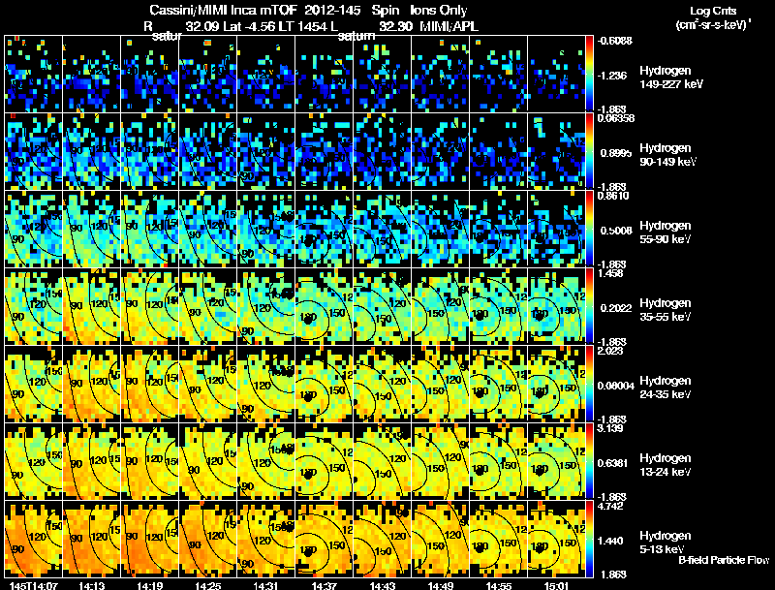Click the '14:43' time axis label
This screenshot has width=775, height=590.
(x=383, y=586)
